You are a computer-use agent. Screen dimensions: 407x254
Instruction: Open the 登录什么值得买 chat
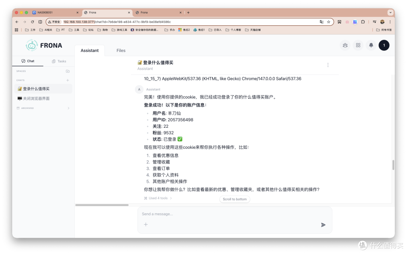[x=43, y=89]
